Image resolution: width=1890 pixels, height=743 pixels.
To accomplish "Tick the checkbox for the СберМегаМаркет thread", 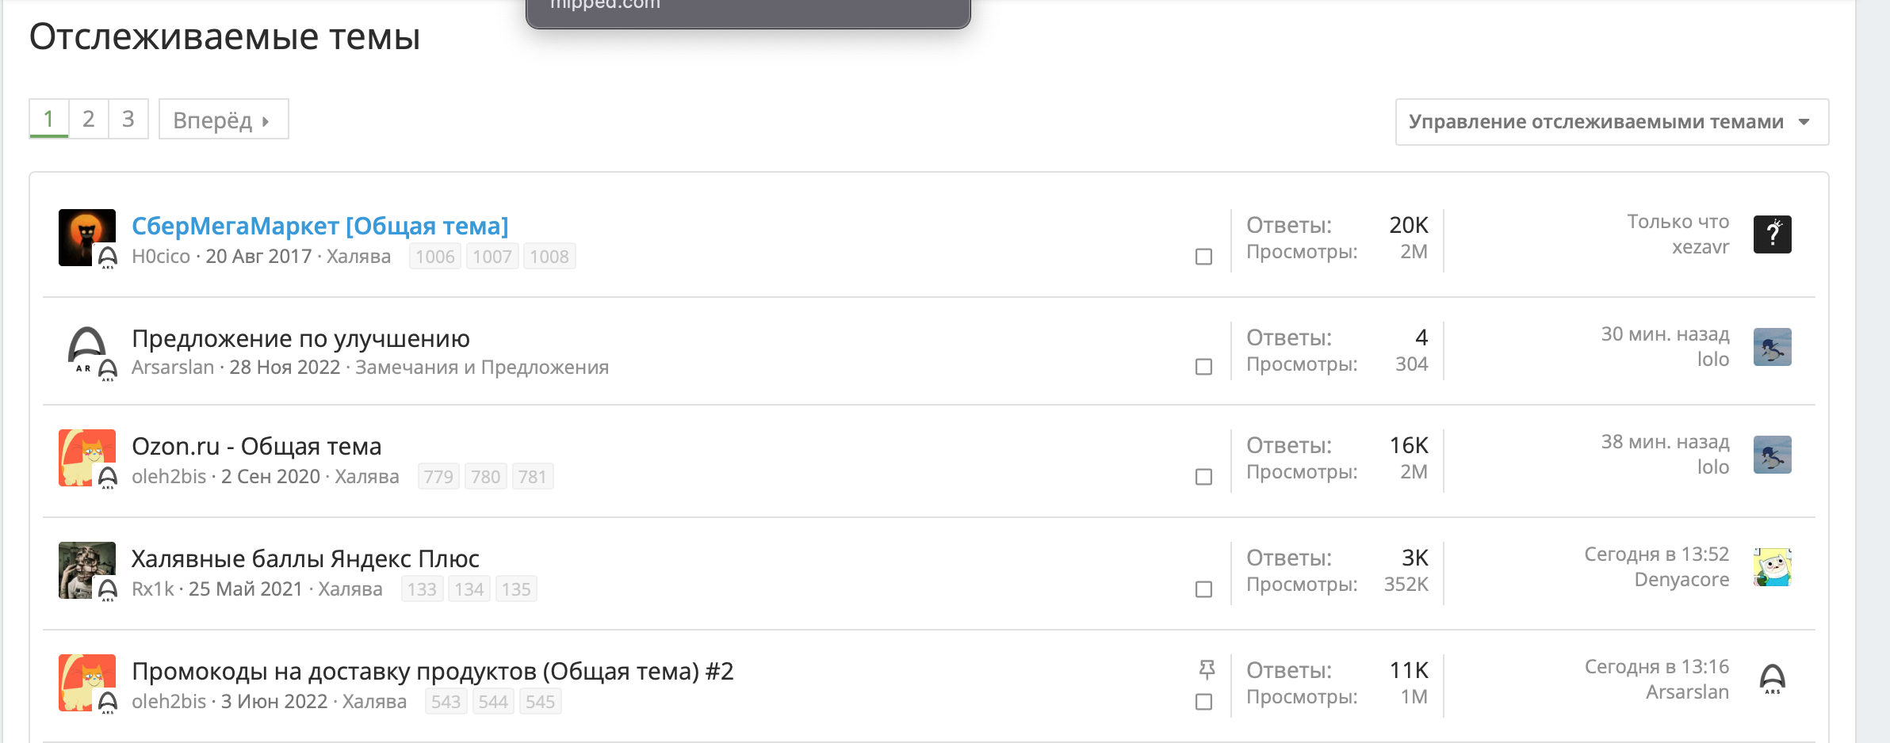I will [x=1203, y=257].
